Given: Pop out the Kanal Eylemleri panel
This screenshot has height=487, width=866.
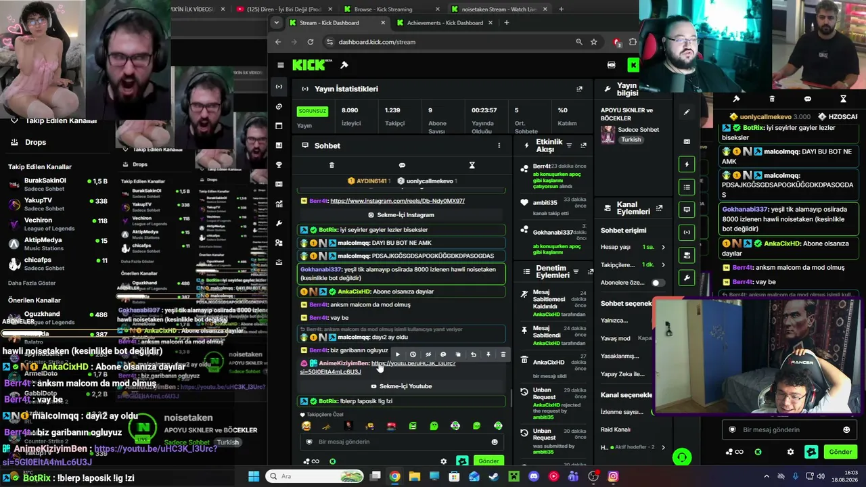Looking at the screenshot, I should pyautogui.click(x=660, y=208).
